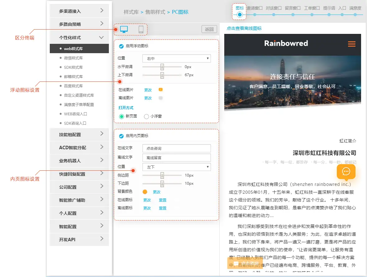367x277 pixels.
Task: Click 更改 for 离线图标
Action: point(147,208)
